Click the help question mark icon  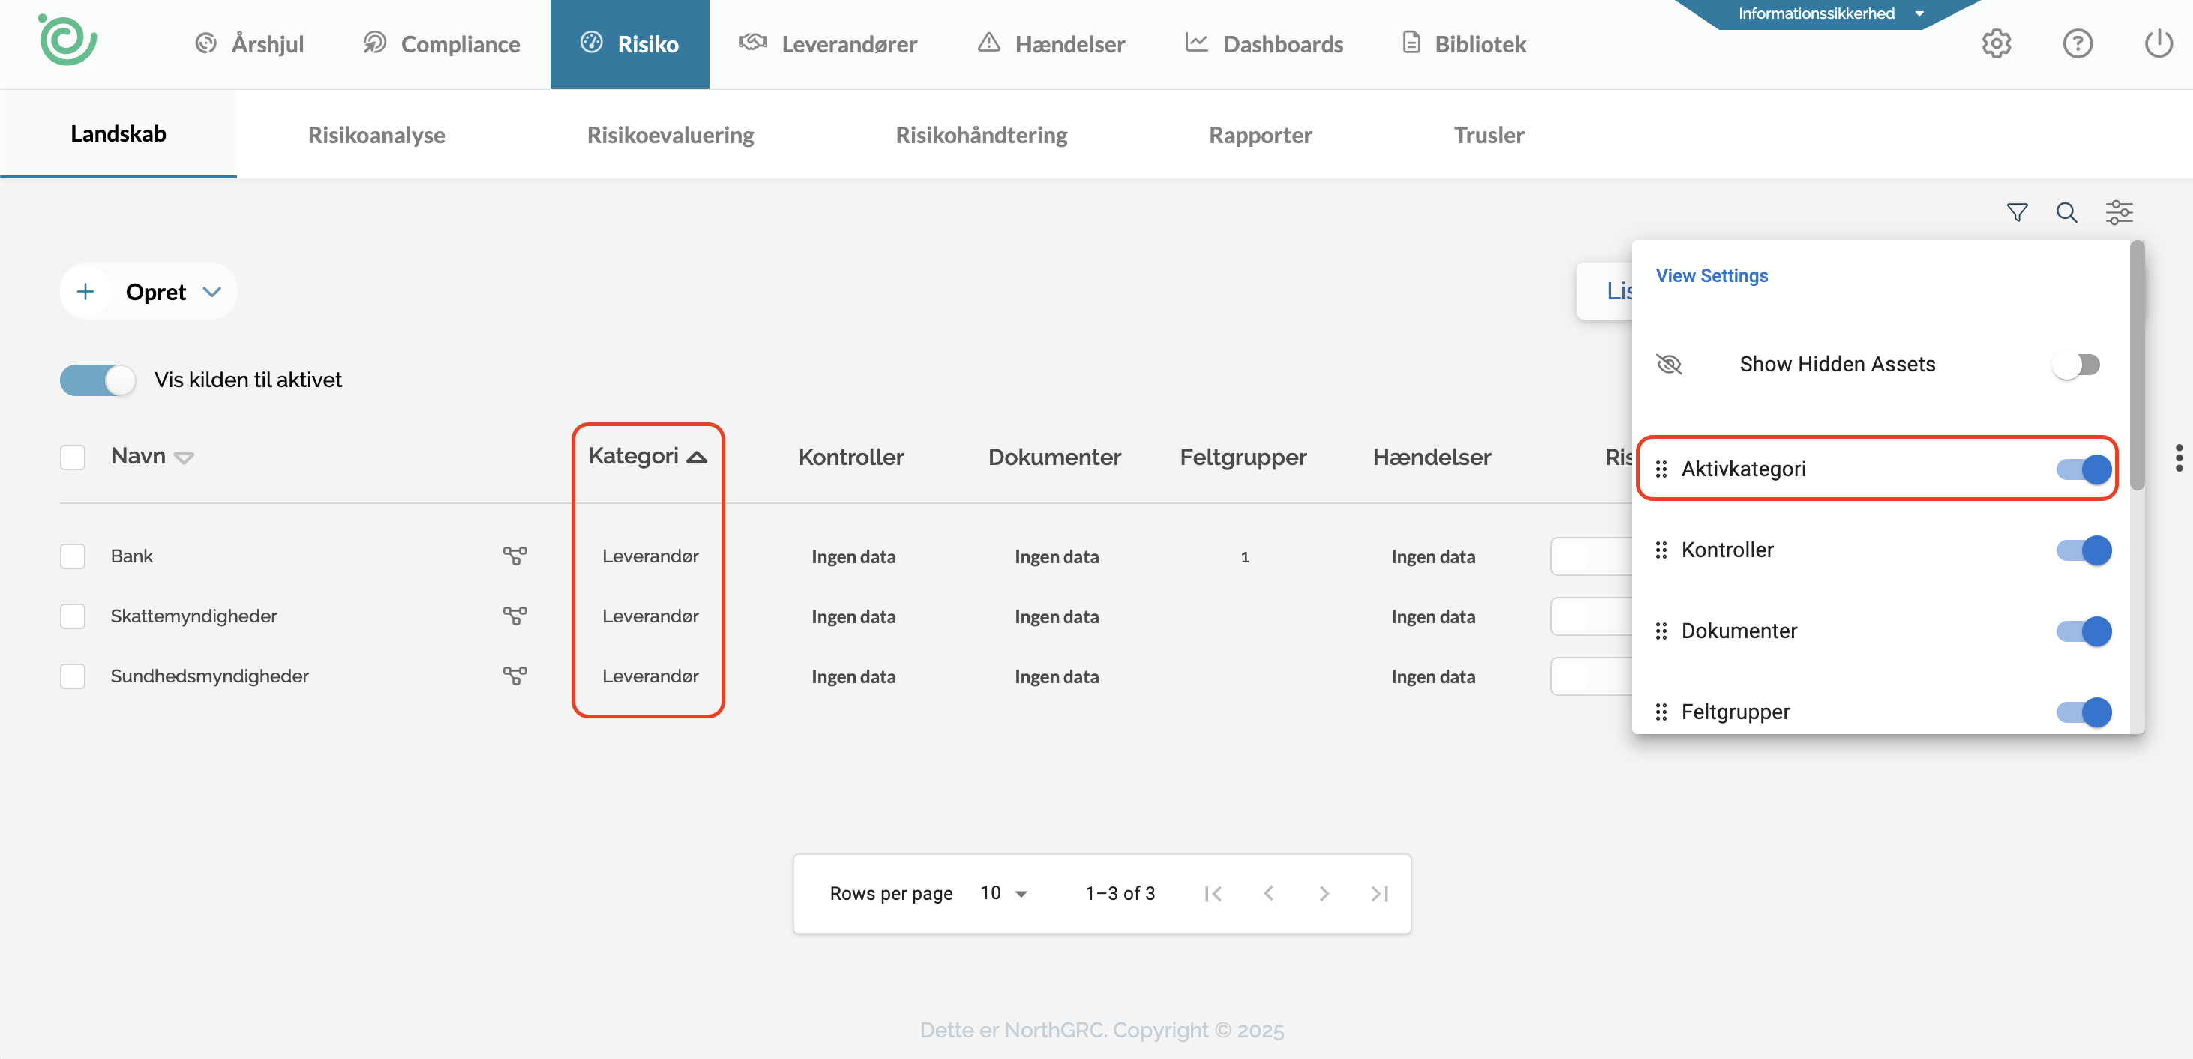click(x=2077, y=43)
